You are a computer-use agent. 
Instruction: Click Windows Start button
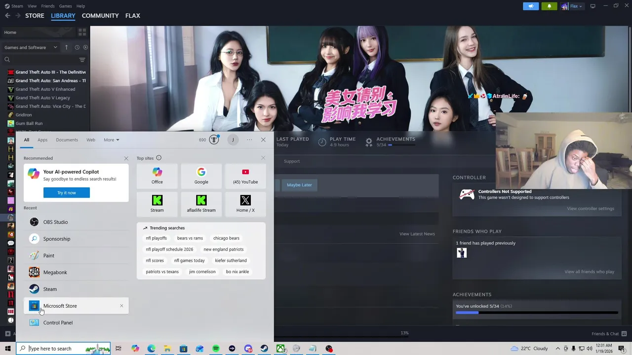point(7,349)
